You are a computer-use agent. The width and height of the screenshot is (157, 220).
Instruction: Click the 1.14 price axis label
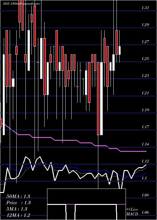[145, 144]
